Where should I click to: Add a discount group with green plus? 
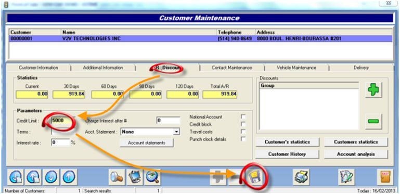(373, 89)
